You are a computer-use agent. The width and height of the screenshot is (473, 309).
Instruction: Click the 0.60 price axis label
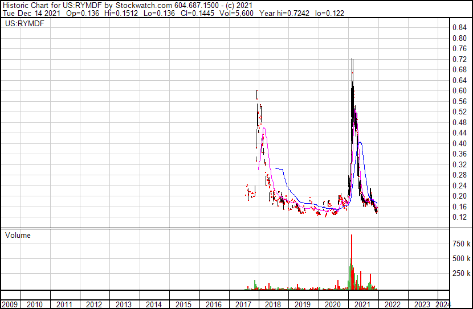459,90
